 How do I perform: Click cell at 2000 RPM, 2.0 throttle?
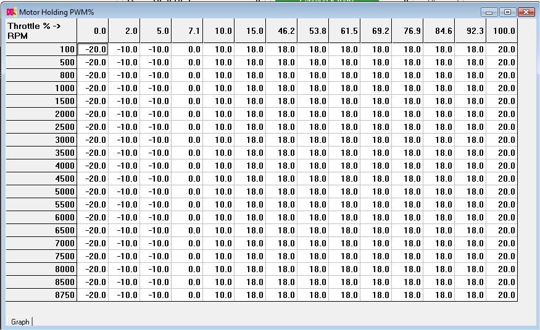coord(125,114)
